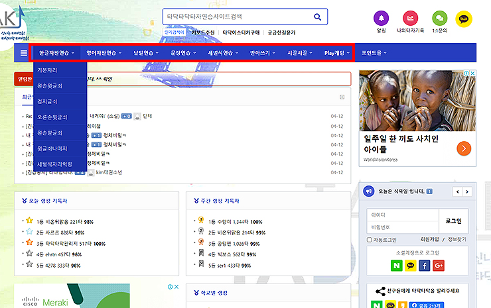Viewport: 491px width, 308px height.
Task: Open 나의타자기록 chart icon
Action: [410, 18]
